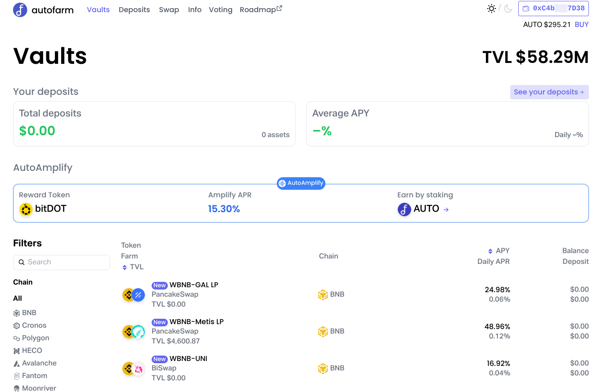Click the Moonriver chain filter icon
This screenshot has height=392, width=597.
click(x=17, y=388)
